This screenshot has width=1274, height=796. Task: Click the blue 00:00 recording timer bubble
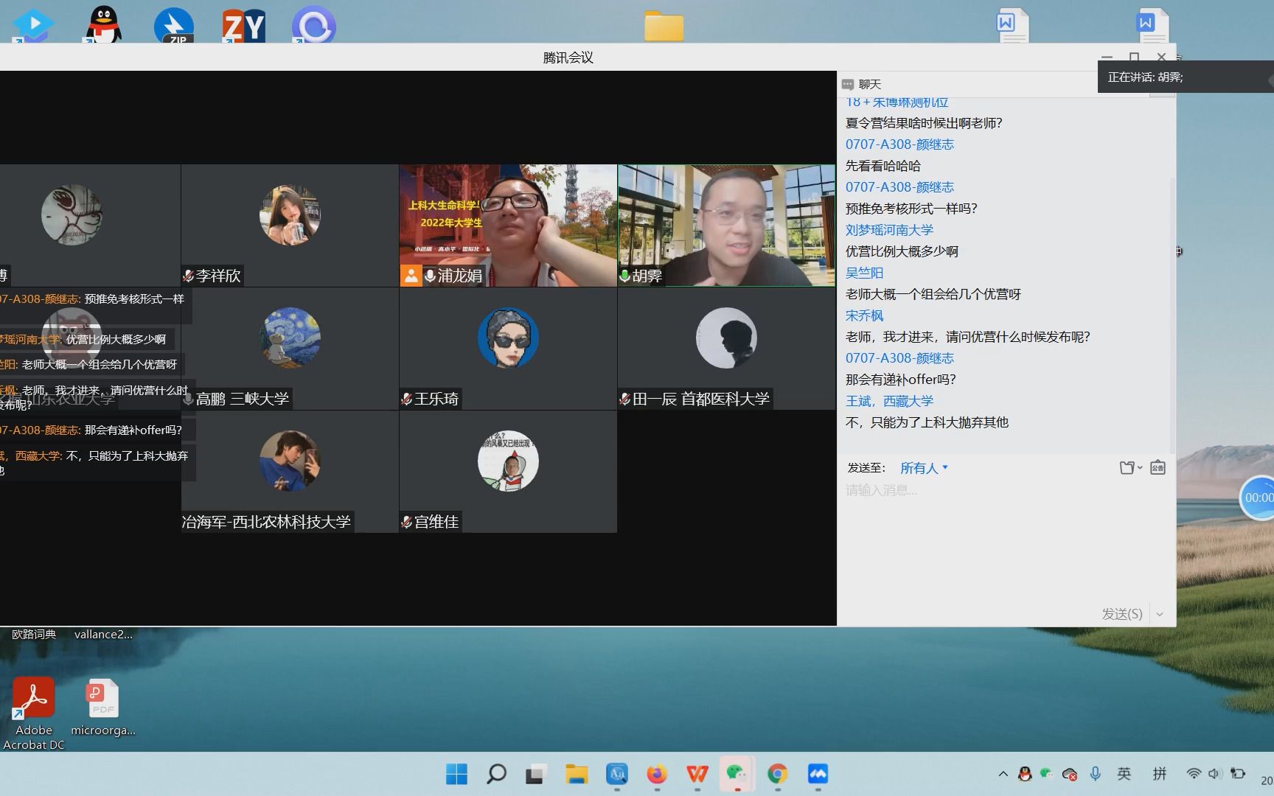(x=1257, y=497)
